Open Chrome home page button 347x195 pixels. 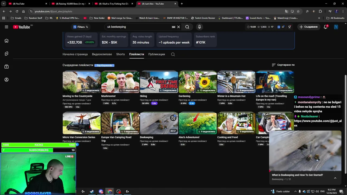[24, 11]
